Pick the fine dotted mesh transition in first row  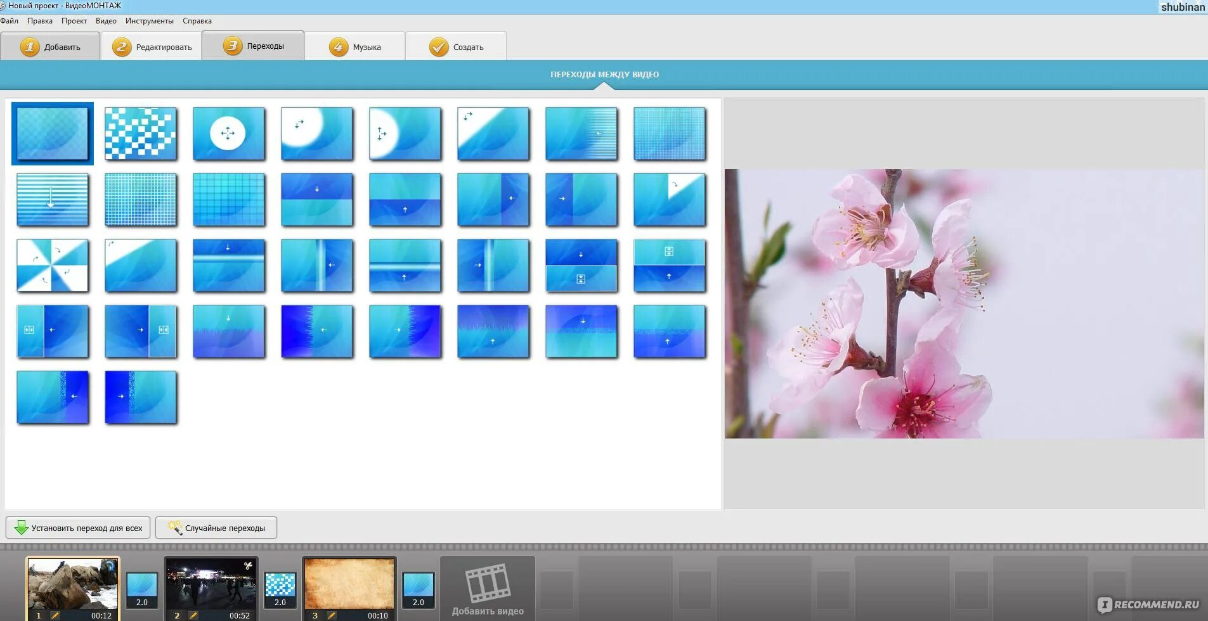(x=670, y=134)
